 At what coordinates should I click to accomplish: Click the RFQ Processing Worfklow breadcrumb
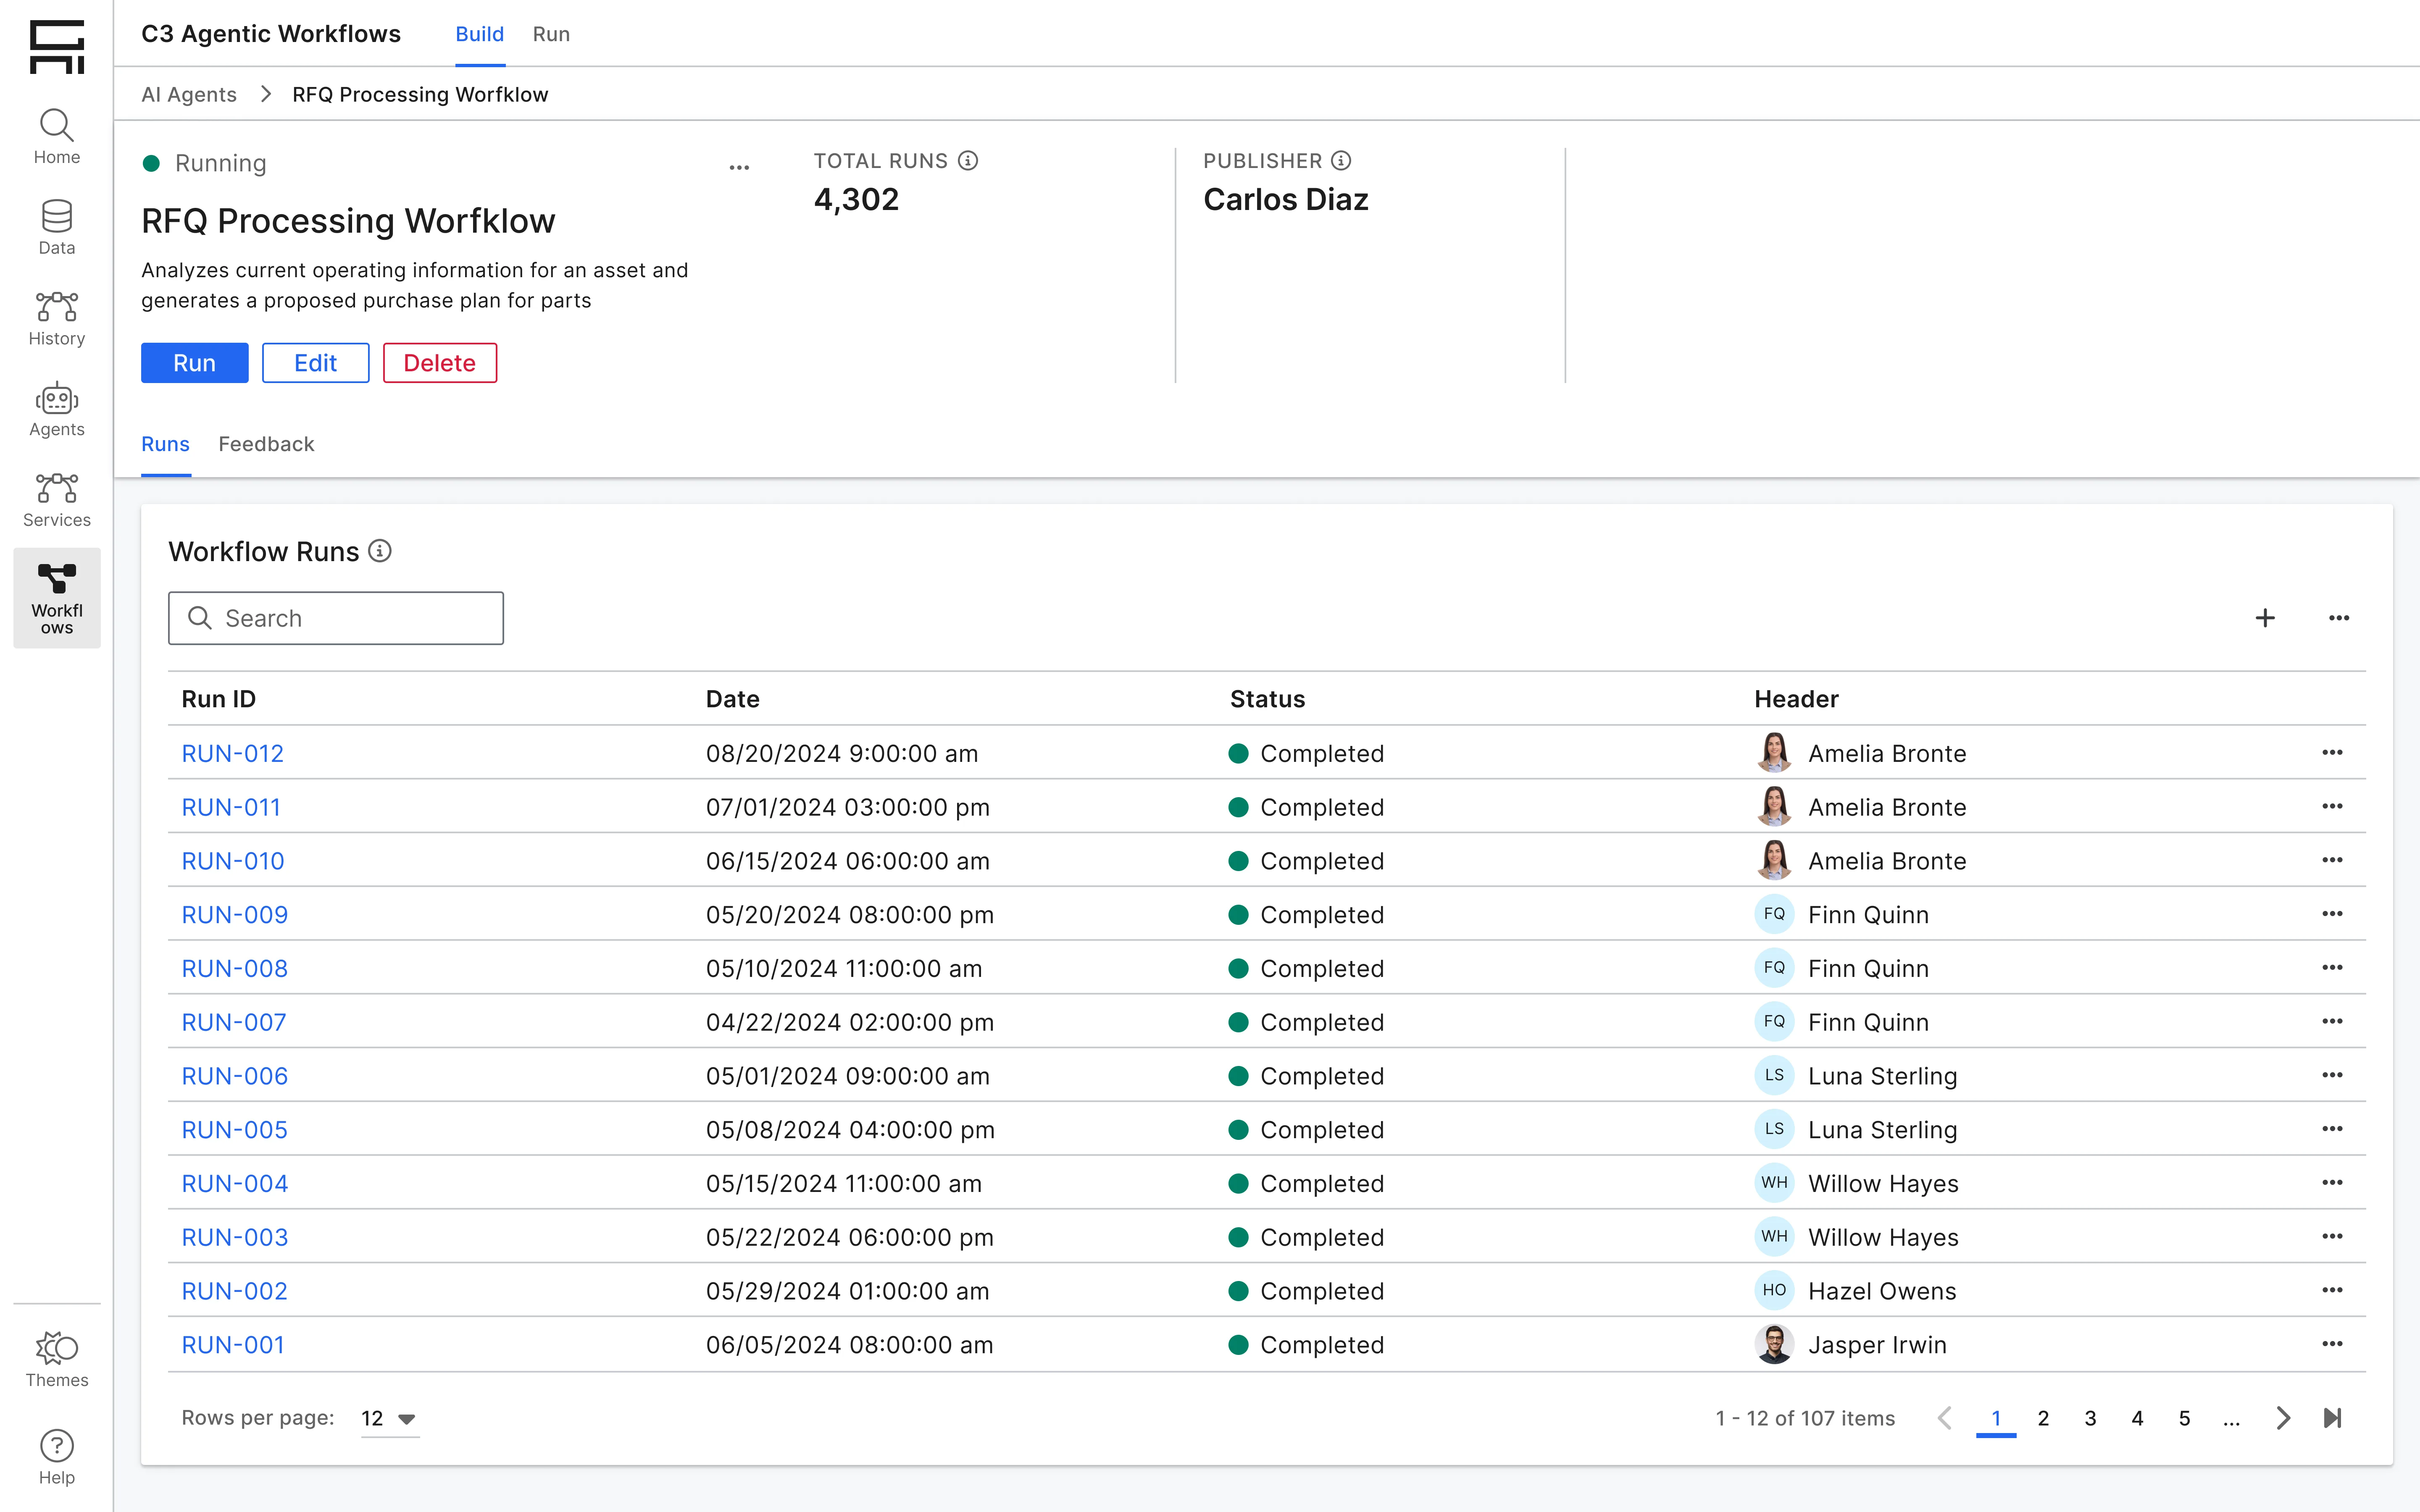(x=420, y=94)
